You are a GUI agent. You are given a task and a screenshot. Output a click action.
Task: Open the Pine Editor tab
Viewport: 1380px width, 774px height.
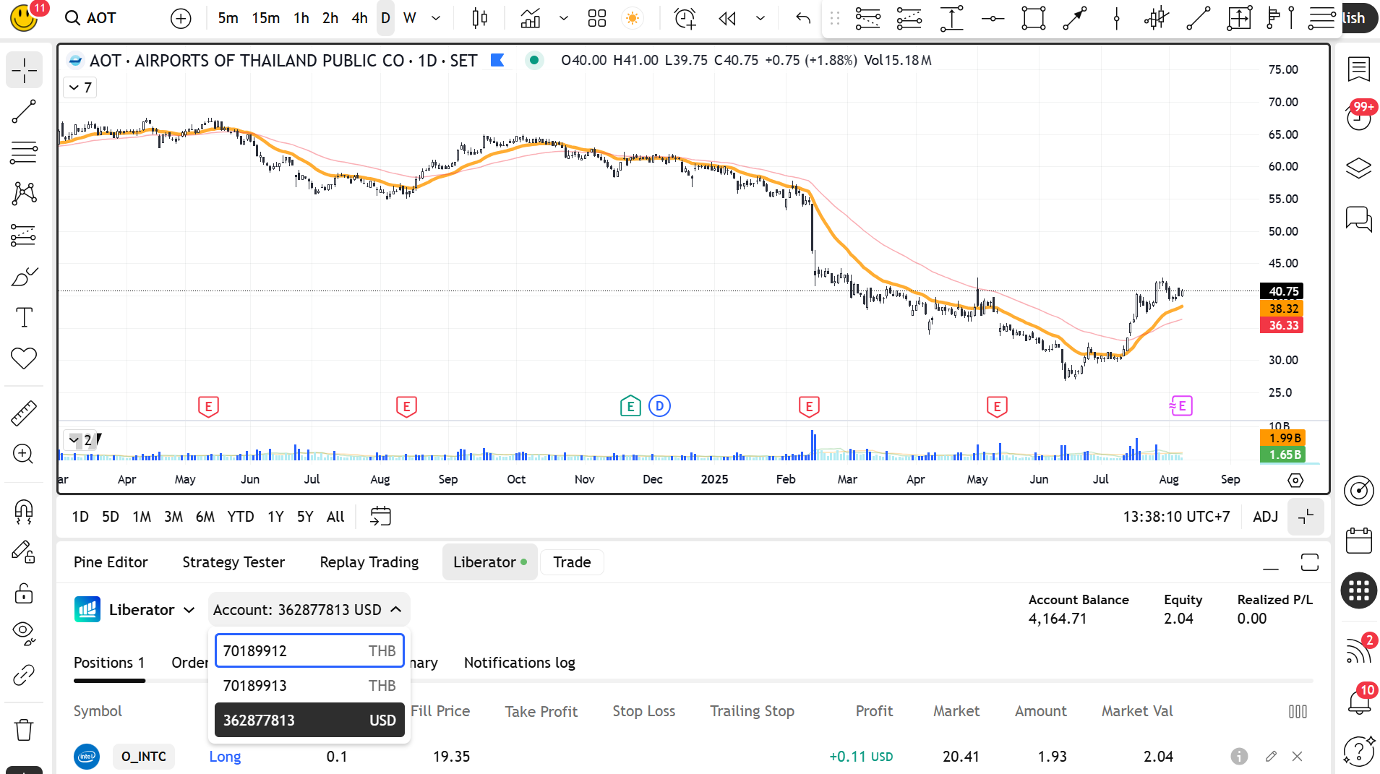click(111, 562)
